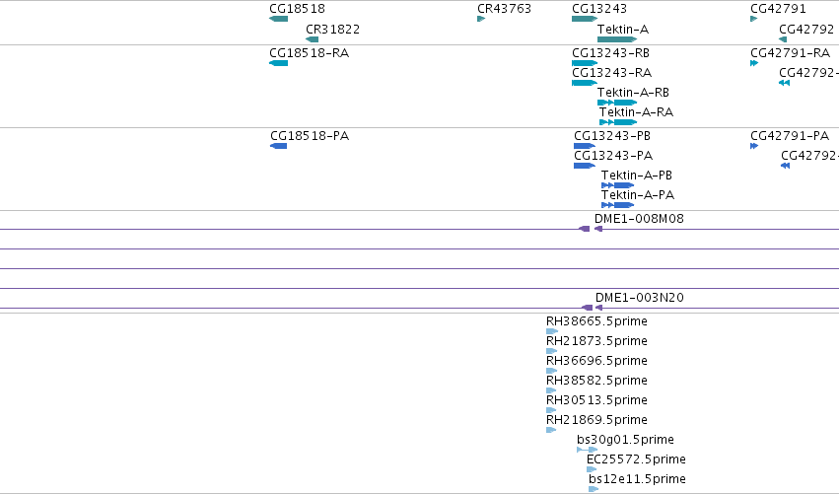The image size is (839, 494).
Task: Click the Tektin-A-RB label text
Action: click(634, 93)
